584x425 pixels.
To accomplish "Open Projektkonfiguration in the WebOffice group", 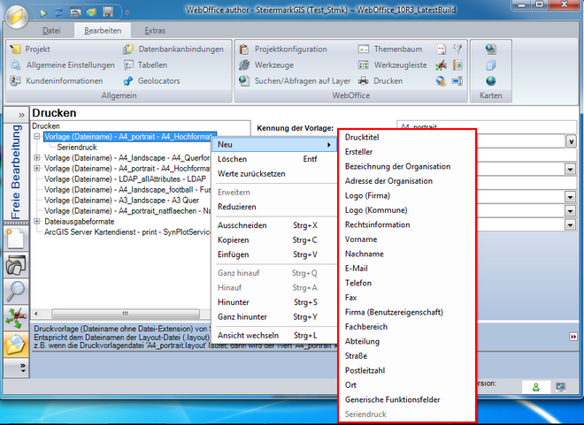I will [290, 49].
